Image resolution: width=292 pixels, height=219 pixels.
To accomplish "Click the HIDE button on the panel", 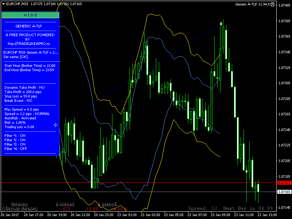I will click(x=30, y=15).
